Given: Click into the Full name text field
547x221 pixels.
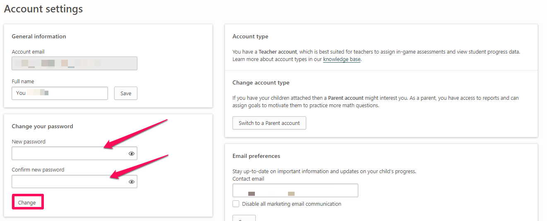Looking at the screenshot, I should (60, 93).
